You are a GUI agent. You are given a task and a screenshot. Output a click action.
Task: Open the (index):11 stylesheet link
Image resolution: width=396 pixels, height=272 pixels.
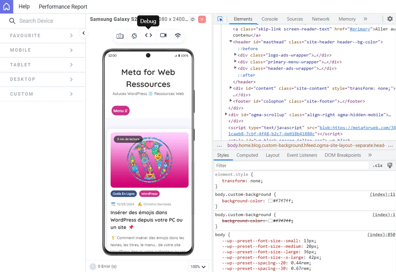[x=381, y=194]
